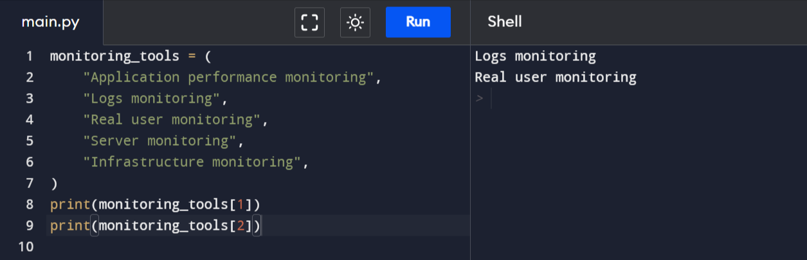Click "Real user monitoring" string on code line 4
Image resolution: width=807 pixels, height=260 pixels.
click(x=172, y=119)
